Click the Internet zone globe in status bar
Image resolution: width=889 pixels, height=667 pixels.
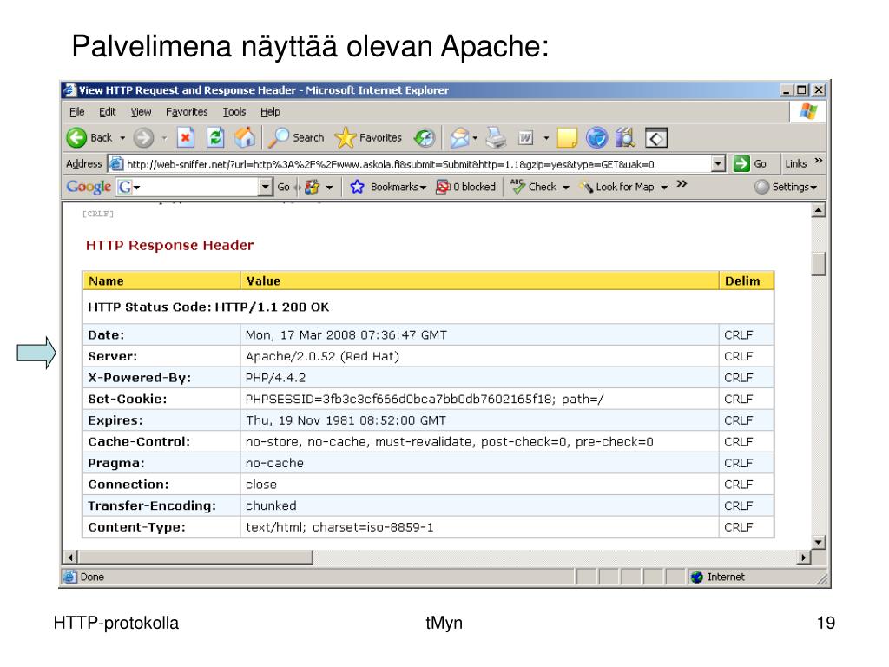[x=697, y=578]
